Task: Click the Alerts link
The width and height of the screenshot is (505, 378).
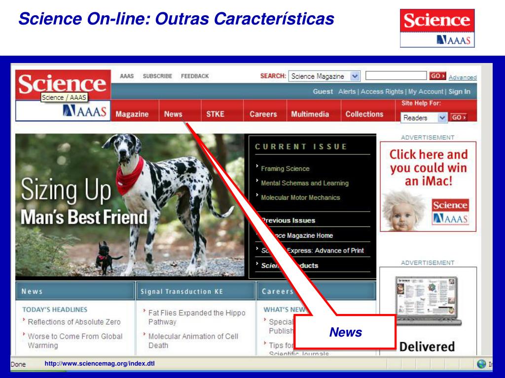Action: click(347, 92)
